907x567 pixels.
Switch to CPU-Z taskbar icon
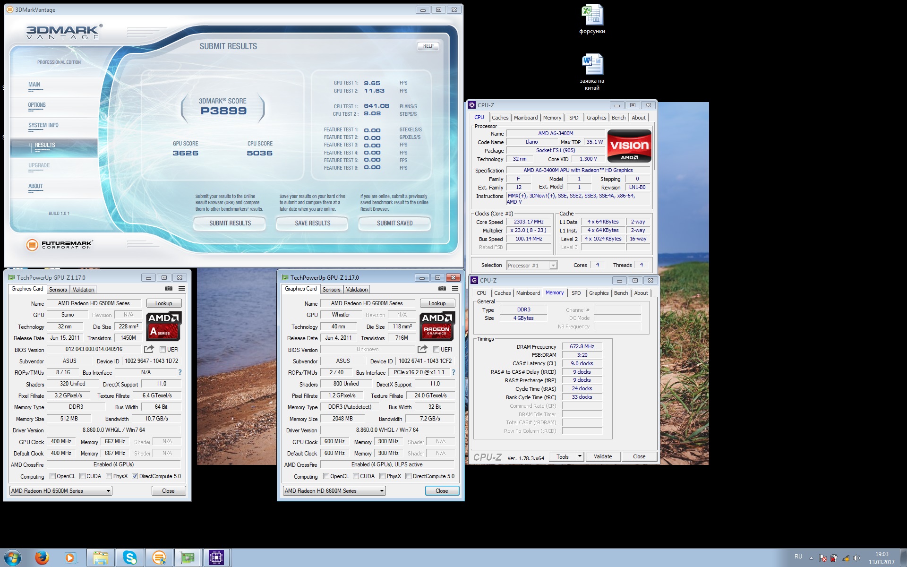coord(216,558)
